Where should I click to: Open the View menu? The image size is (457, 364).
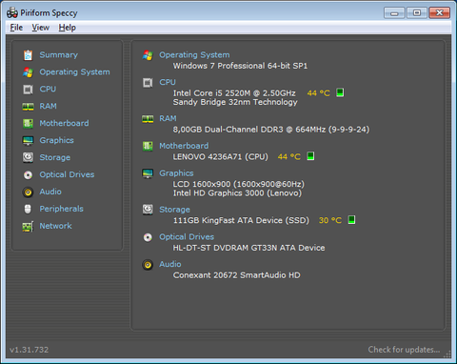pyautogui.click(x=40, y=28)
